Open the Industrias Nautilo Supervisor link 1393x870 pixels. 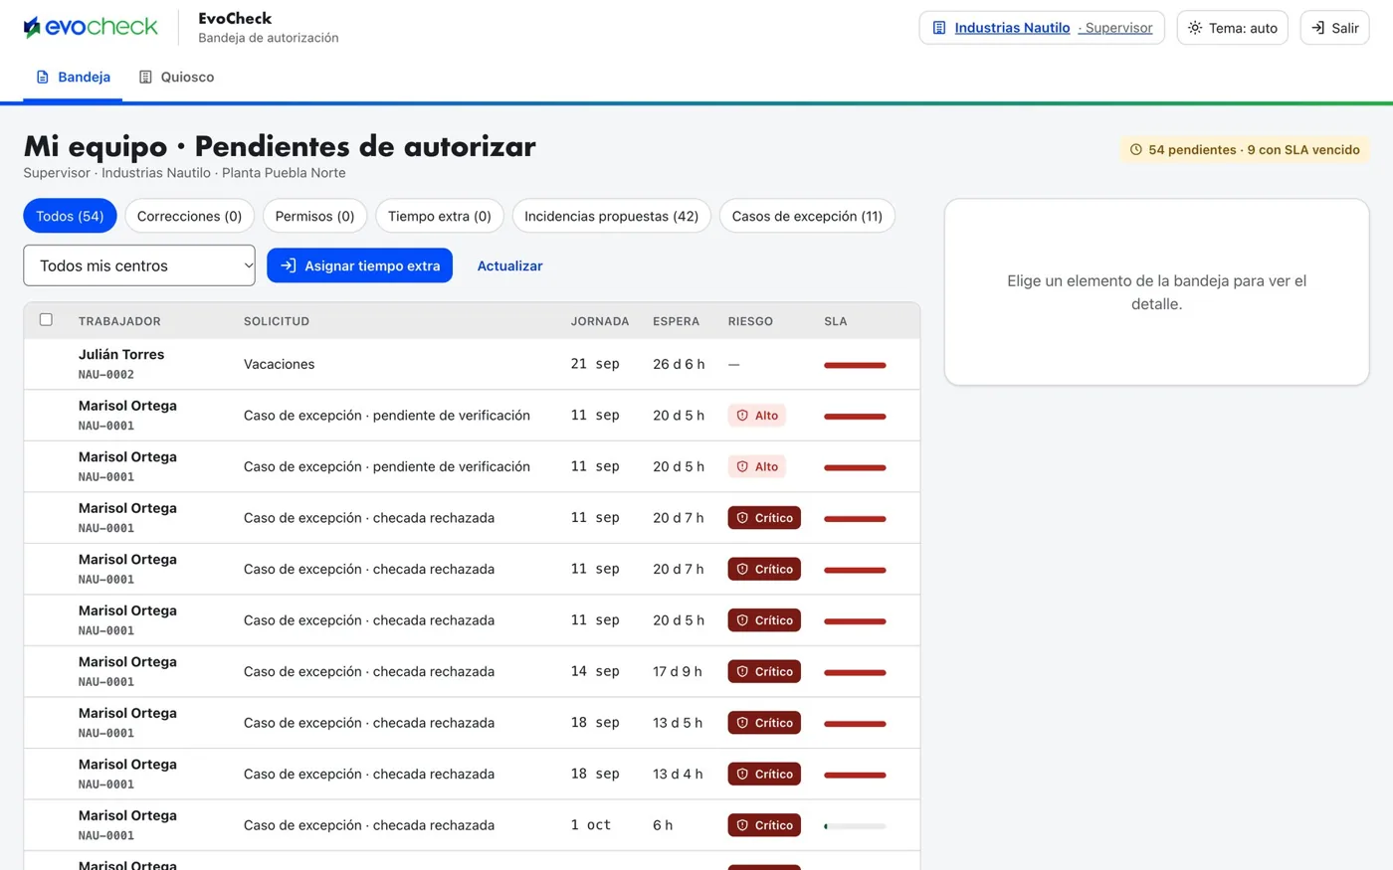(1042, 28)
